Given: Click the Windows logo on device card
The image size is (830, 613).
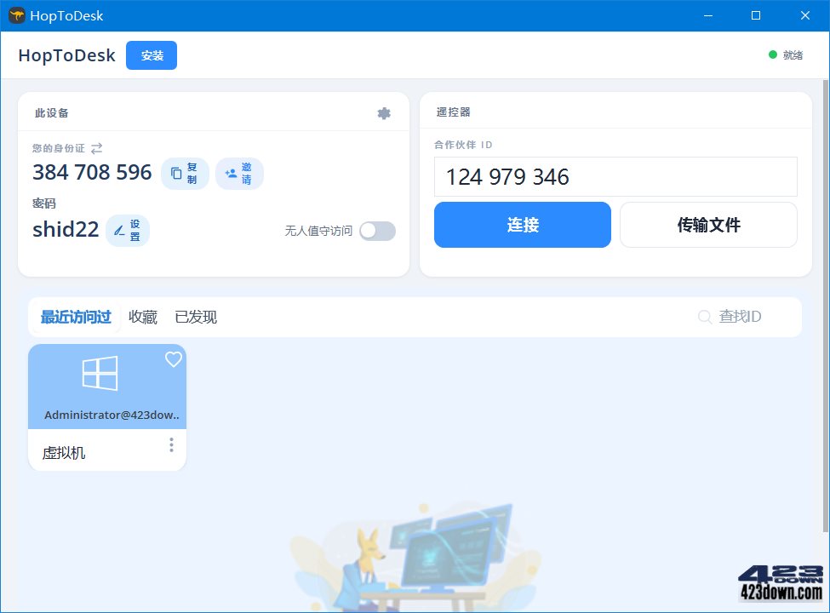Looking at the screenshot, I should [100, 373].
